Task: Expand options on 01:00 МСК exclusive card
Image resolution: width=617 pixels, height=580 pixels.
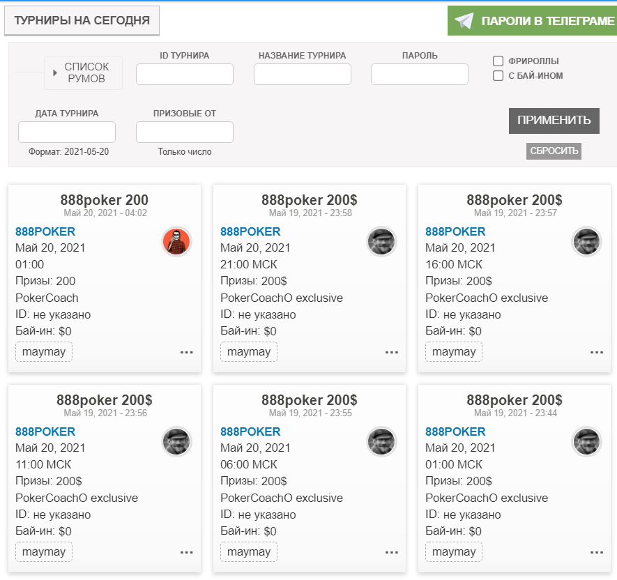Action: tap(597, 552)
